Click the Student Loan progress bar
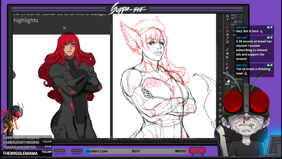Screen dimensions: 282x159 (x=136, y=151)
